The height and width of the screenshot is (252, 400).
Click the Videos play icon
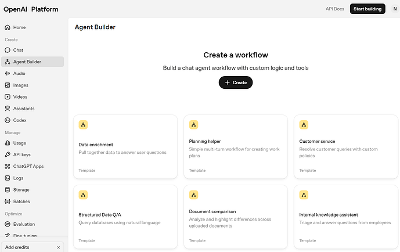tap(8, 97)
